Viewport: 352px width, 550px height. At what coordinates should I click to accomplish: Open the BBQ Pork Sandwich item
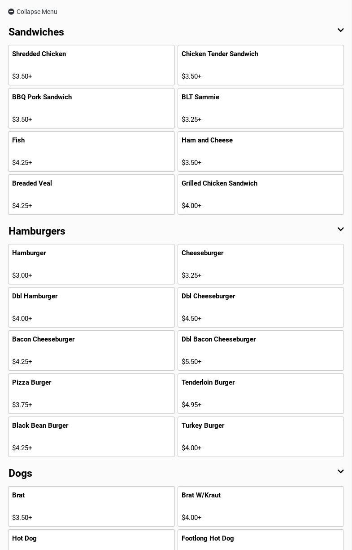click(91, 108)
